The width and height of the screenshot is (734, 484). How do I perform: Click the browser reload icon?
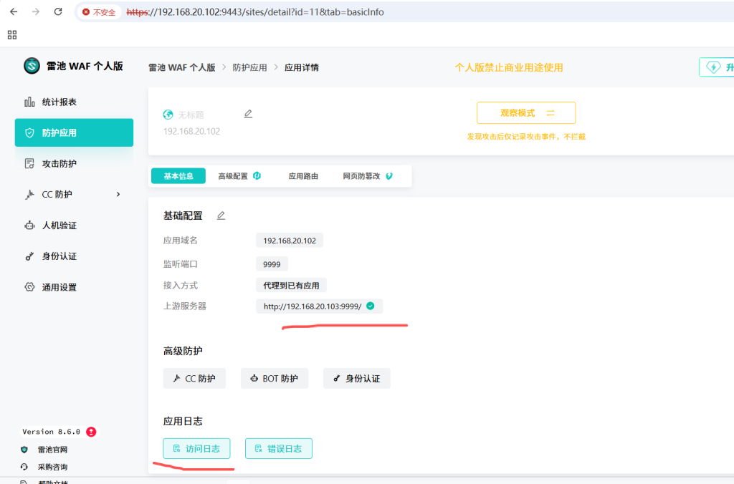(x=58, y=12)
